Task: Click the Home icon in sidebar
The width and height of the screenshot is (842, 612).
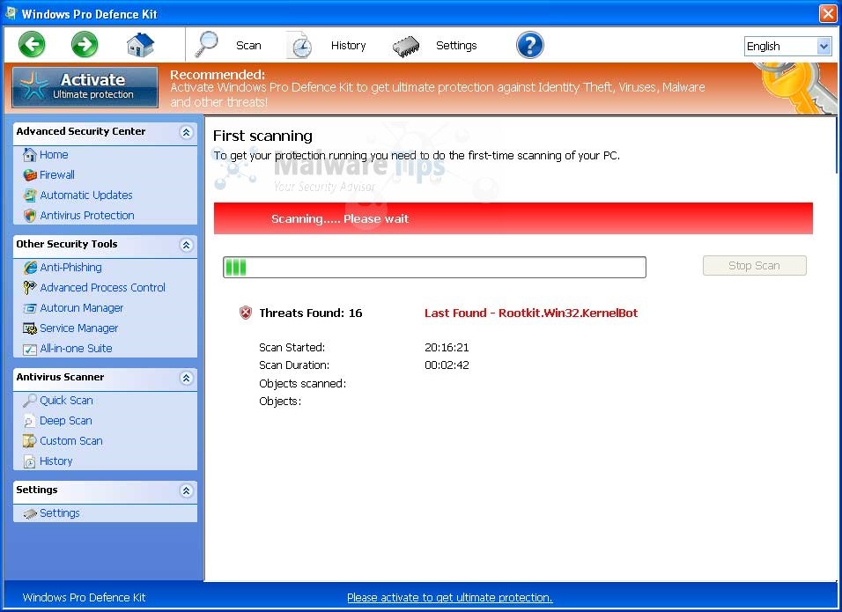Action: 30,155
